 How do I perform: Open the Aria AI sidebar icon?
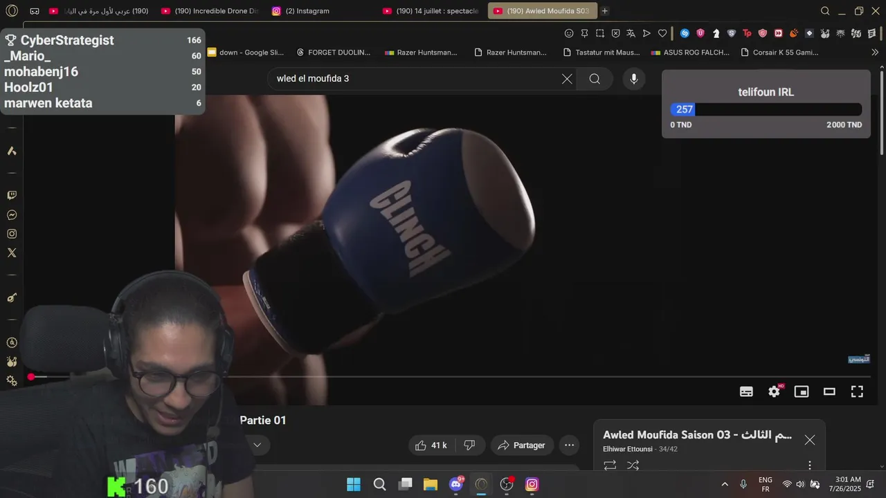[12, 151]
